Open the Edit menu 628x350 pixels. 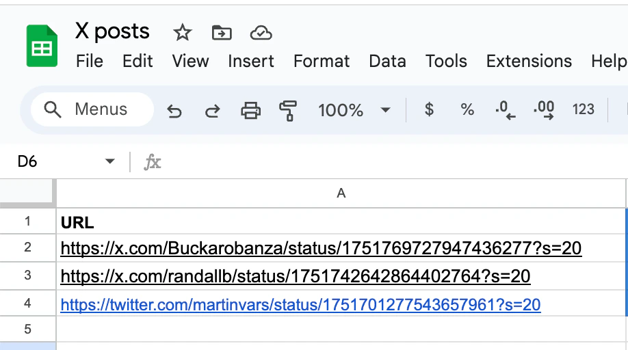(x=138, y=62)
